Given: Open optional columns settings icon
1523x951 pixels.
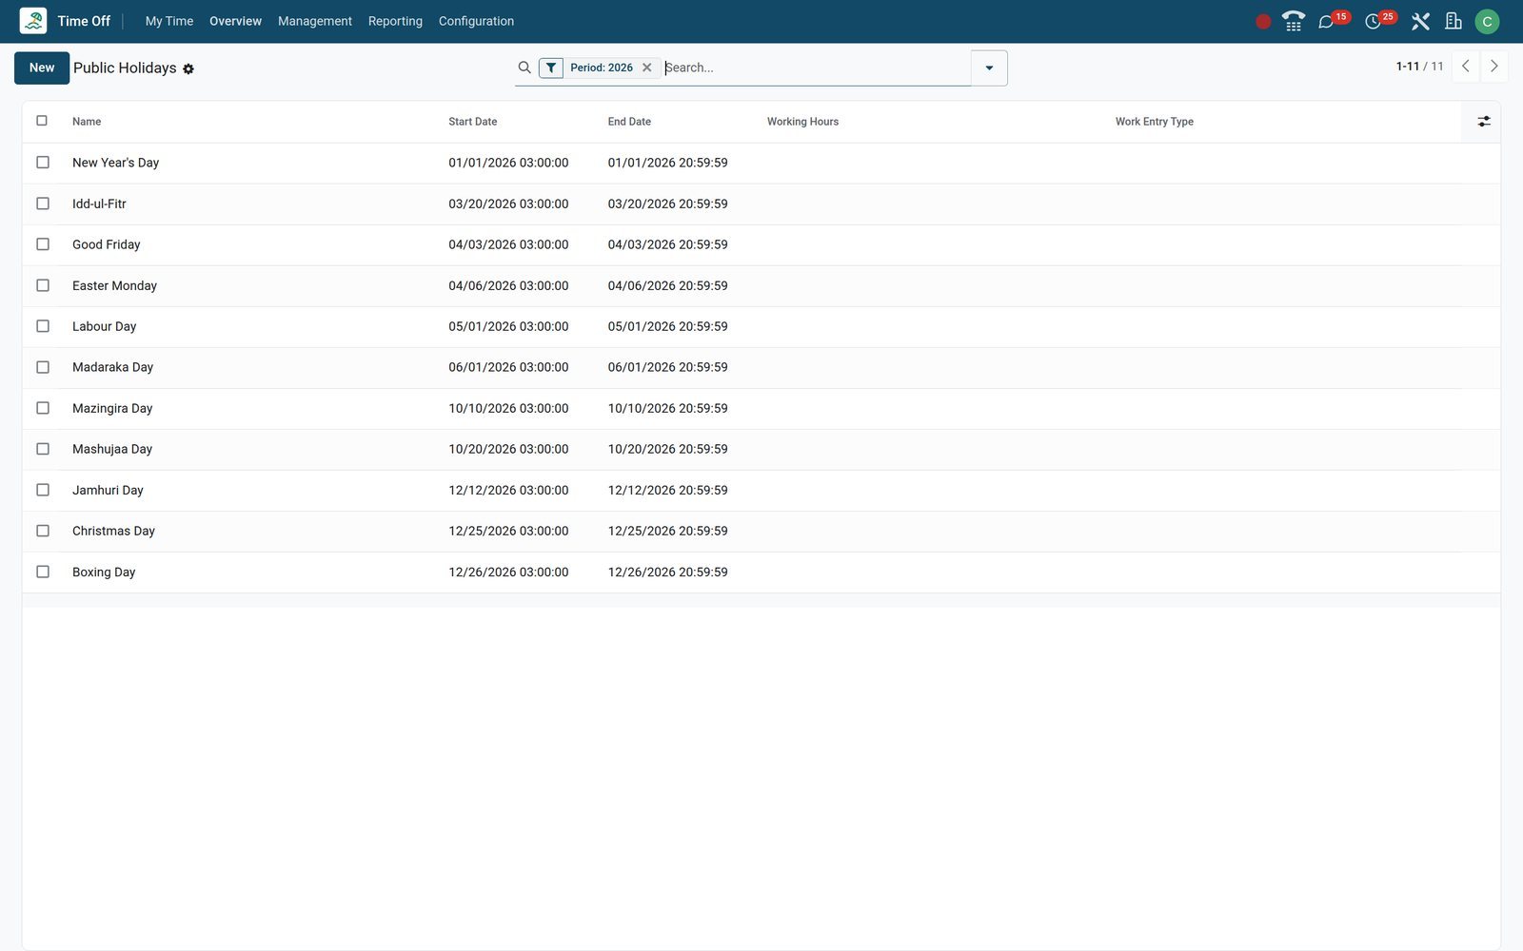Looking at the screenshot, I should (x=1484, y=122).
